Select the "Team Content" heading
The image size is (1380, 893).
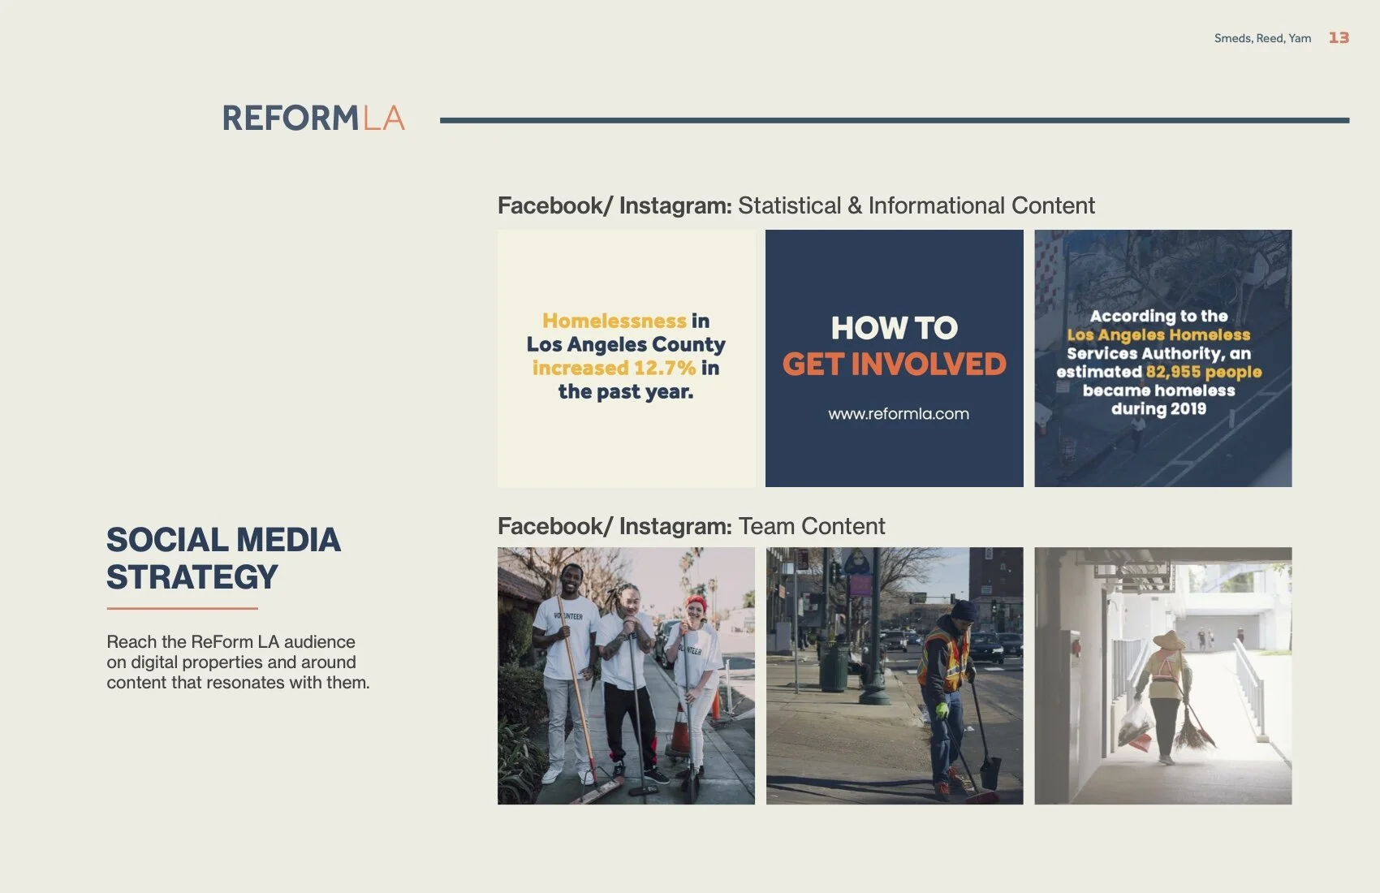tap(812, 526)
